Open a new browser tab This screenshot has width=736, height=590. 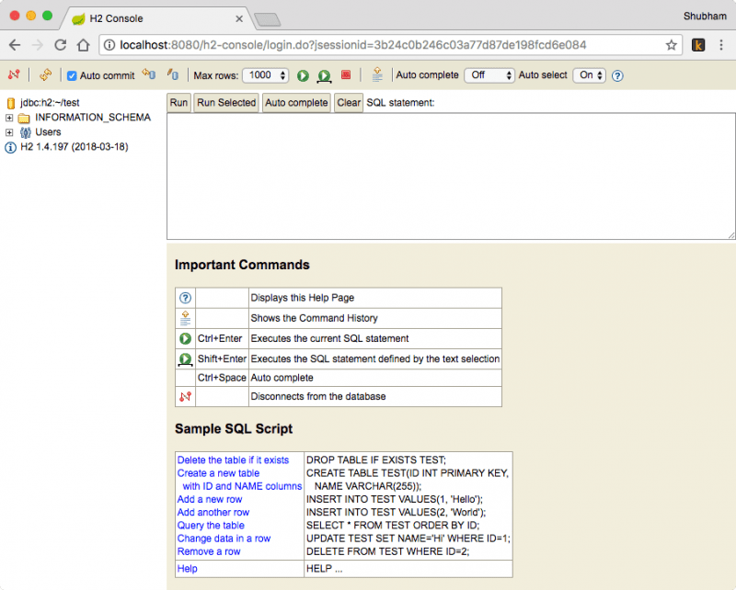coord(268,19)
